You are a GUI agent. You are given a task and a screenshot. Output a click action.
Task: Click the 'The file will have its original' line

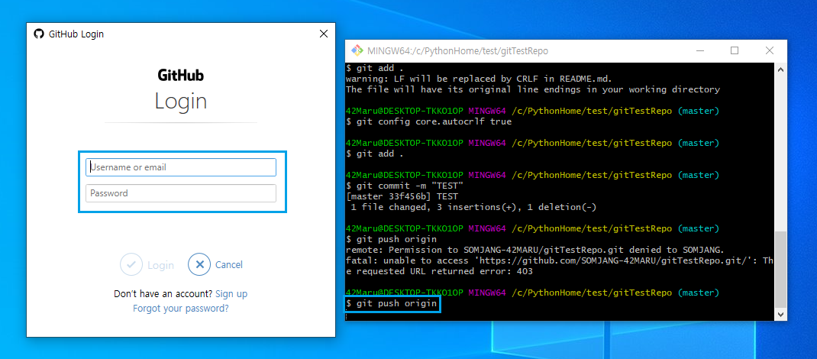point(533,89)
